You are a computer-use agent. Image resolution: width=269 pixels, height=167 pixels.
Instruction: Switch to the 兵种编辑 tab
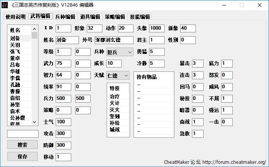pos(65,17)
